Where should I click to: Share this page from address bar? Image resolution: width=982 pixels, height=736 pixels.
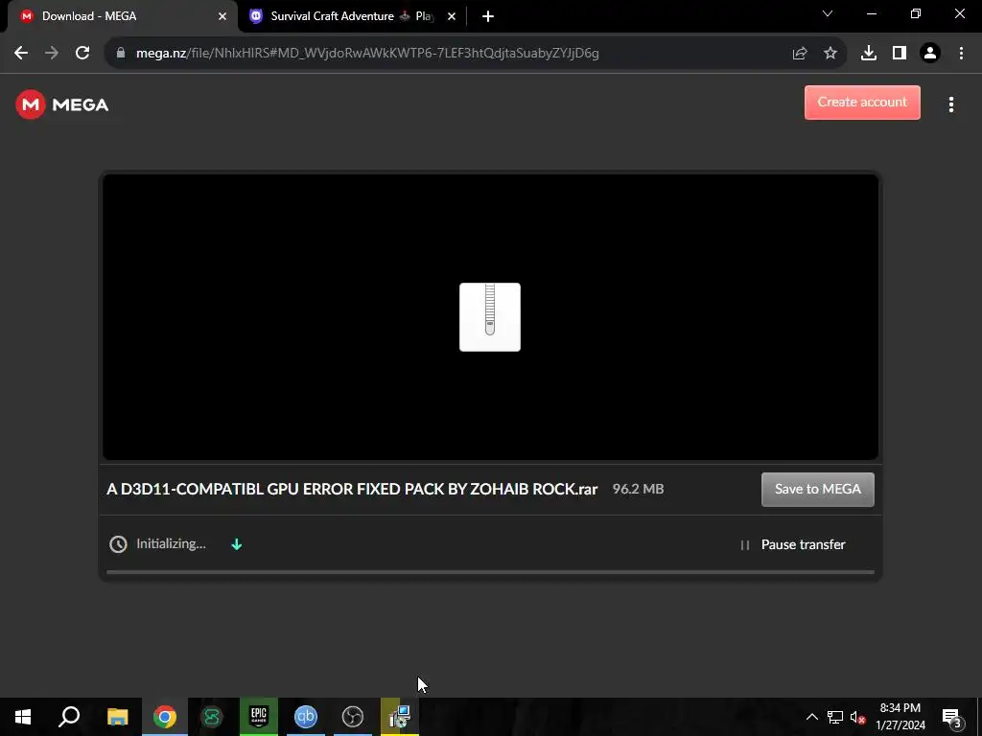point(800,54)
